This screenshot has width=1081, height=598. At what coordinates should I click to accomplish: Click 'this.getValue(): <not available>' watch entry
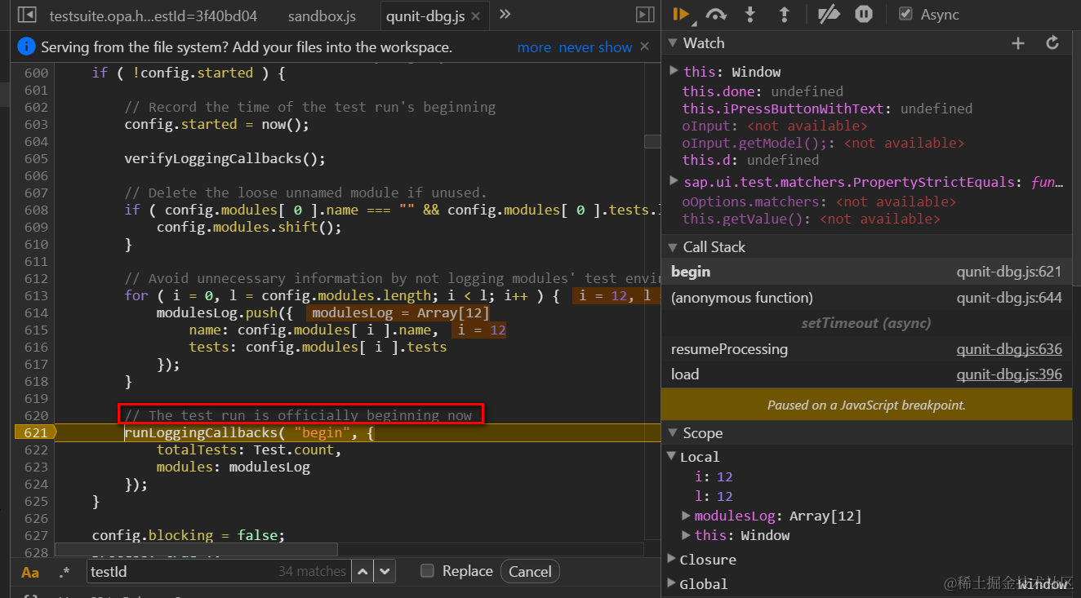[x=811, y=219]
